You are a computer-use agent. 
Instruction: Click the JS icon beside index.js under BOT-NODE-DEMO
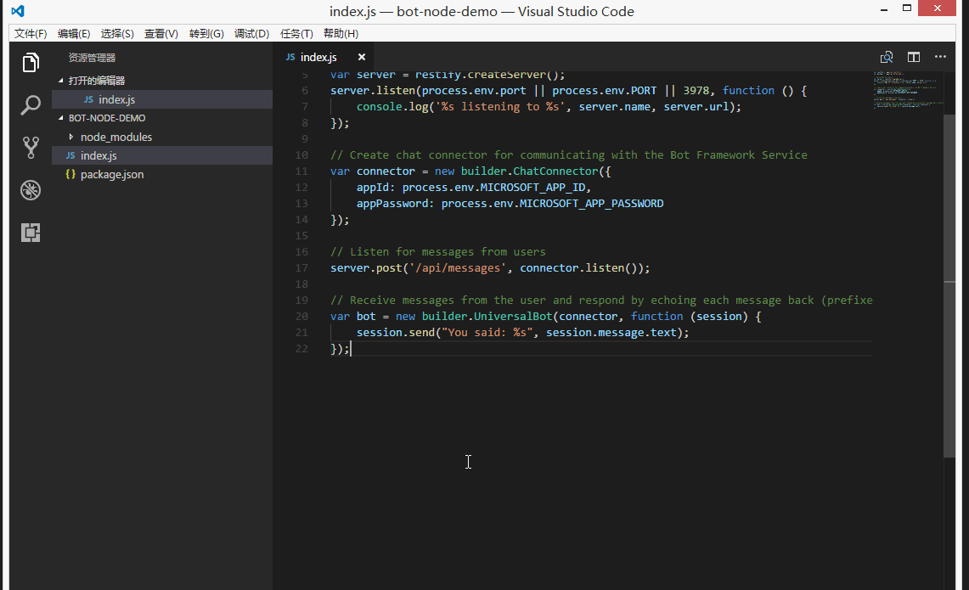tap(70, 155)
